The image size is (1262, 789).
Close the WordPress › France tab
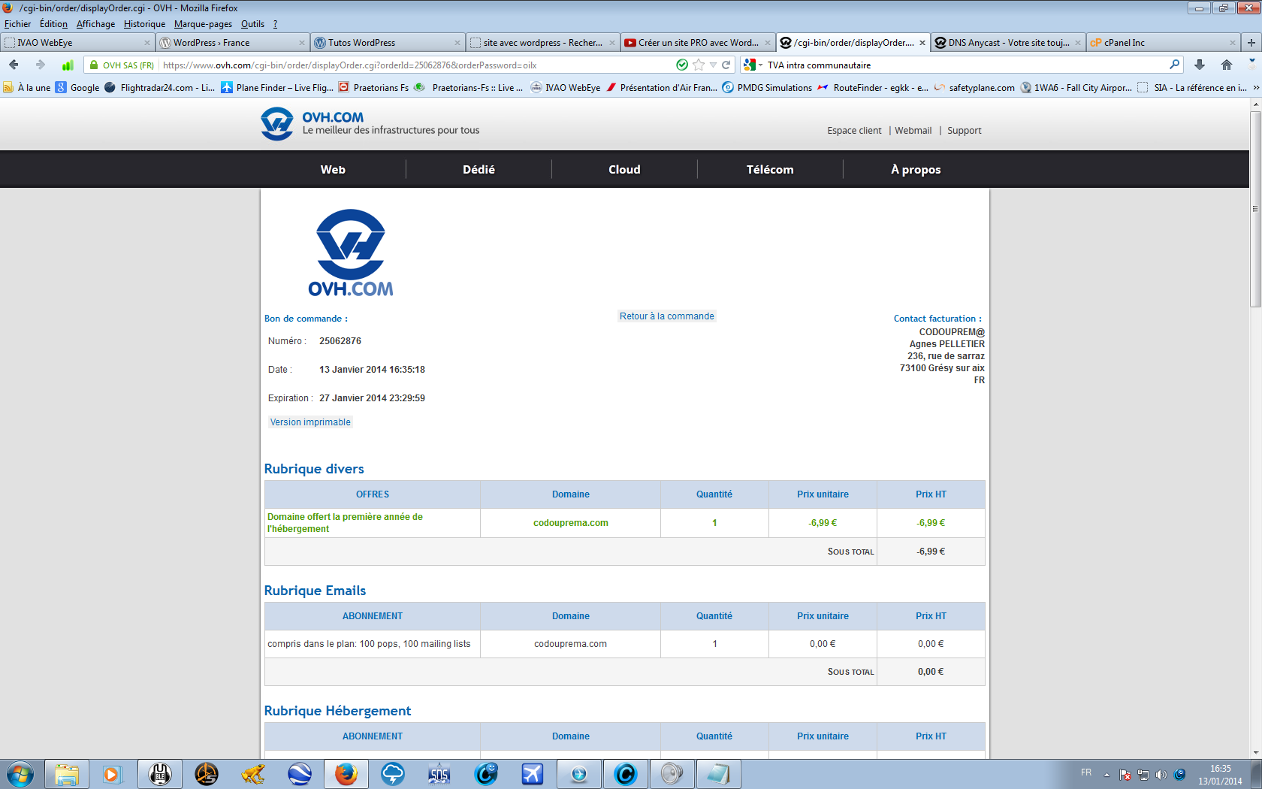click(302, 43)
